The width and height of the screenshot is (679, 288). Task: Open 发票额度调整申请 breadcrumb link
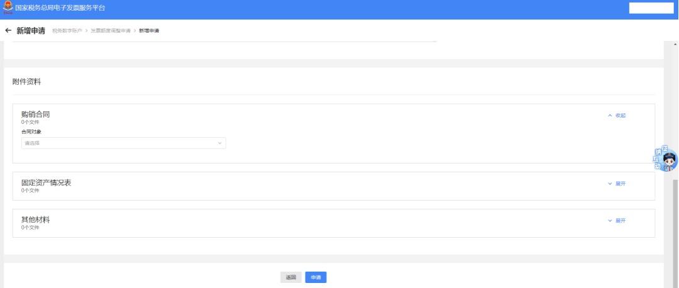pyautogui.click(x=111, y=31)
